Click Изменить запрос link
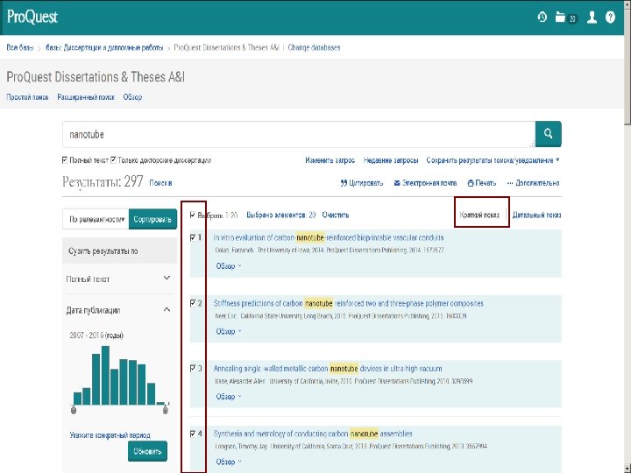The width and height of the screenshot is (631, 473). pyautogui.click(x=330, y=160)
